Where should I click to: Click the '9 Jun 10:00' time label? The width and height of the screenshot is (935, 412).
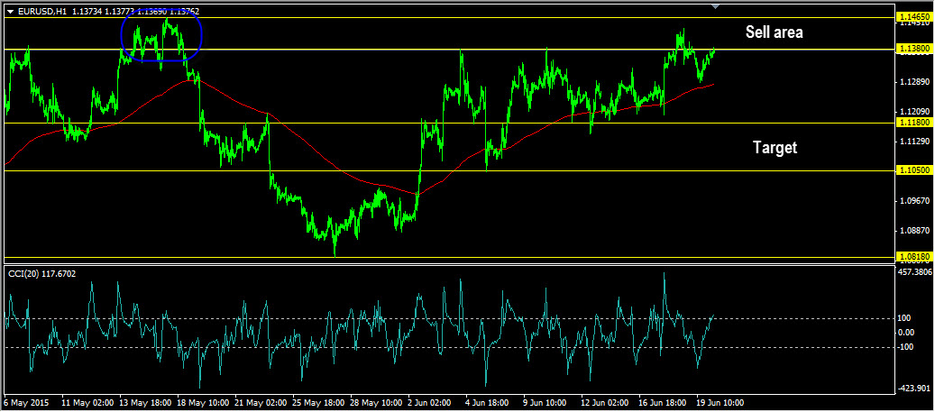pyautogui.click(x=546, y=402)
